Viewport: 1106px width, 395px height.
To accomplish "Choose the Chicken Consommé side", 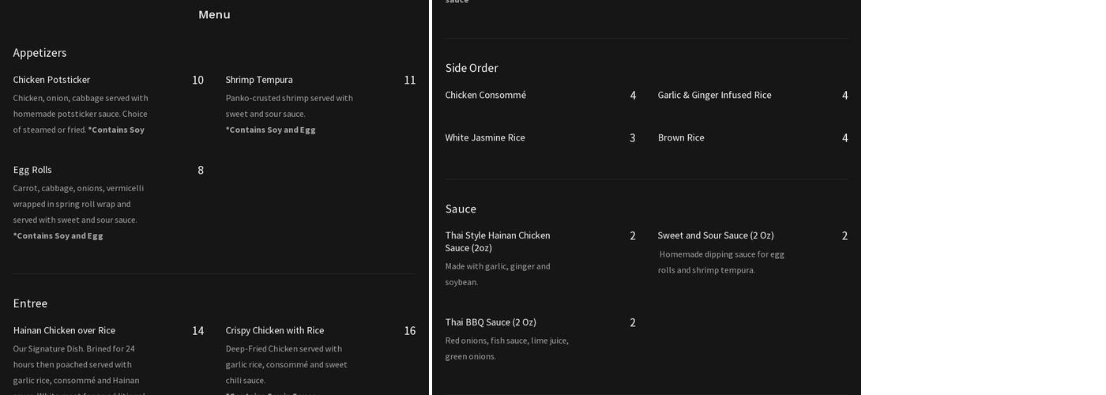I will click(485, 95).
